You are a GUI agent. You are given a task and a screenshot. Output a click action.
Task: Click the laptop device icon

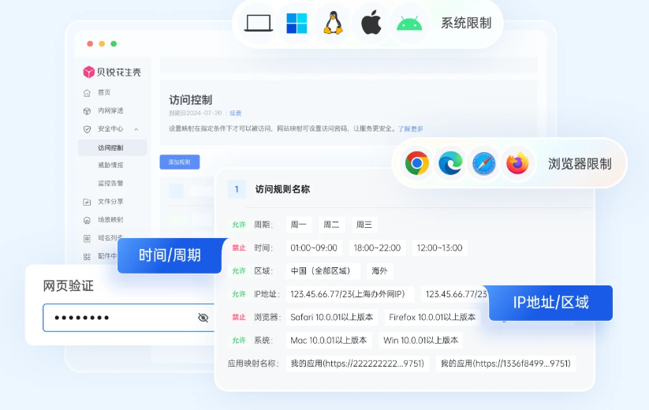click(259, 23)
